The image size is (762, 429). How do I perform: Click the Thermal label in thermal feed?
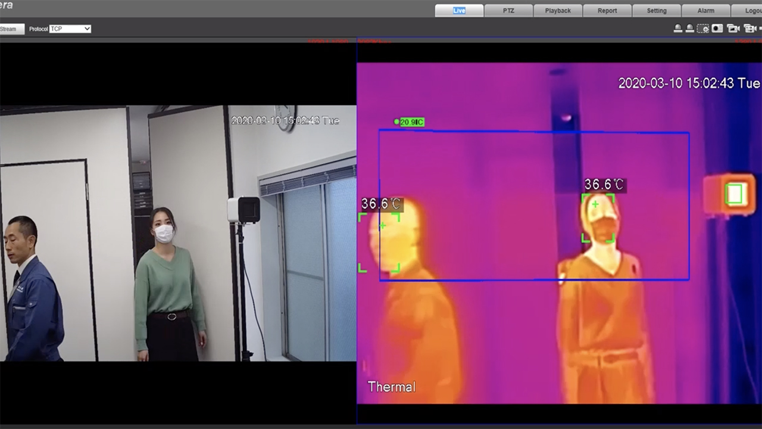[x=391, y=387]
